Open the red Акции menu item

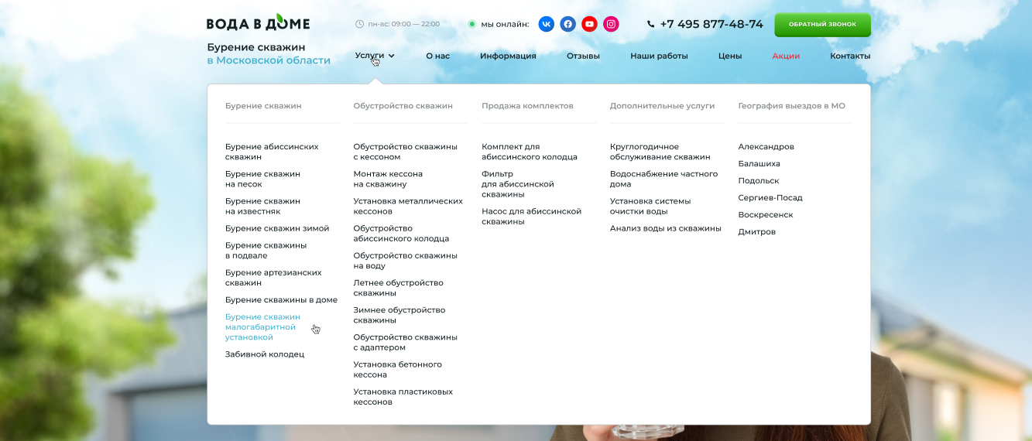(786, 56)
